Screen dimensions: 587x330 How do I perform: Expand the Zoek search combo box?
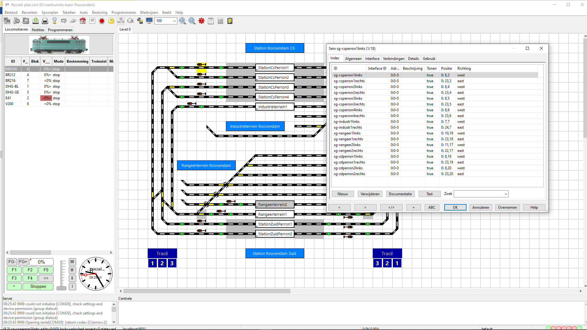(506, 194)
